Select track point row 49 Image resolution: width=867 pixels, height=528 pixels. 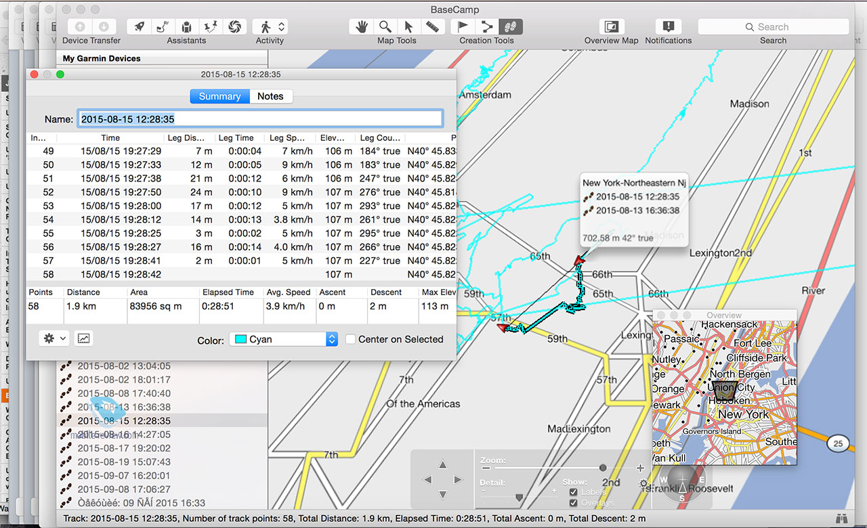point(241,151)
